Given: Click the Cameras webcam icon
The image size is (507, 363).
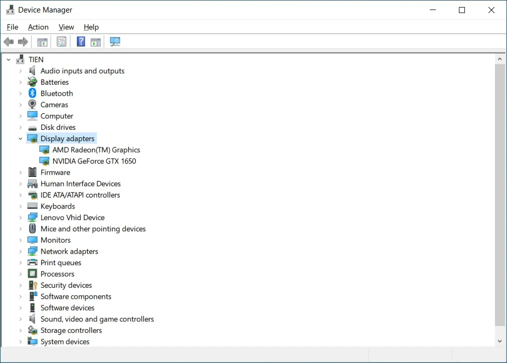Looking at the screenshot, I should (33, 105).
